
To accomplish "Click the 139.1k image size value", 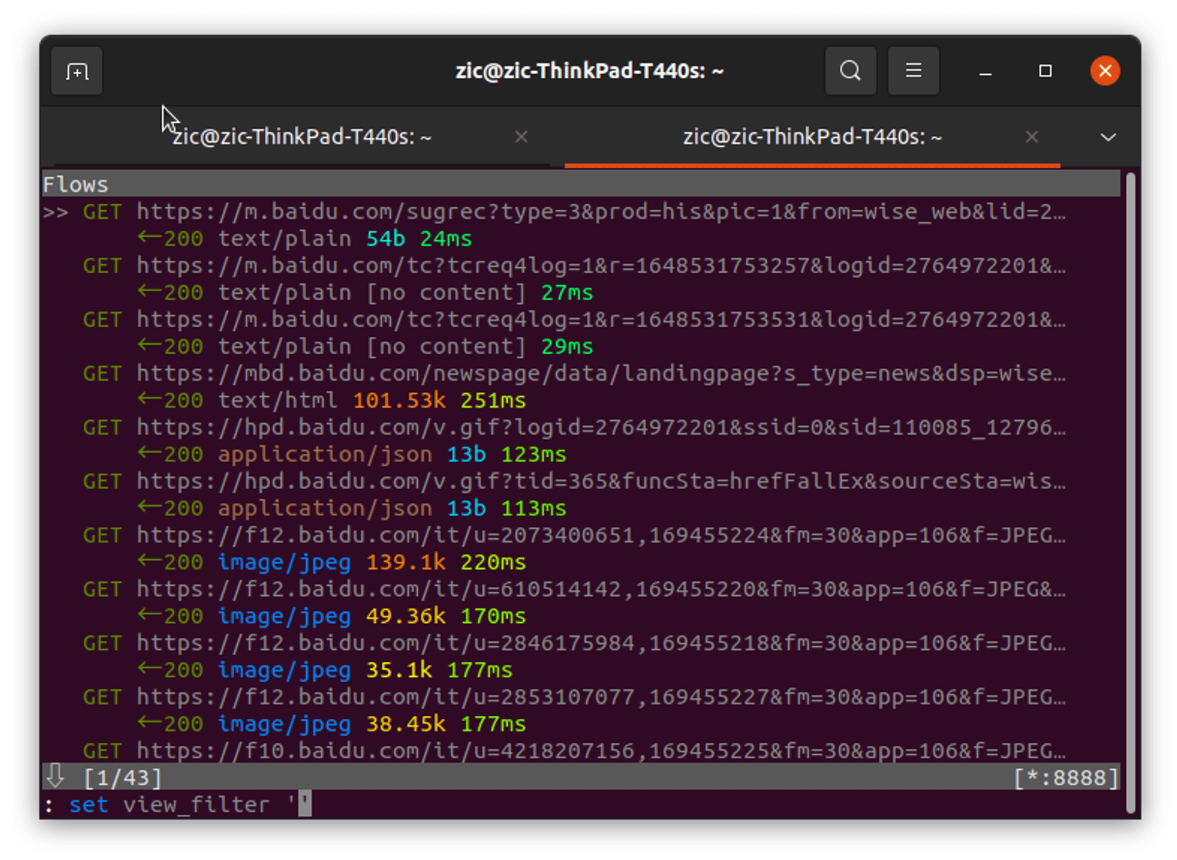I will [x=406, y=562].
